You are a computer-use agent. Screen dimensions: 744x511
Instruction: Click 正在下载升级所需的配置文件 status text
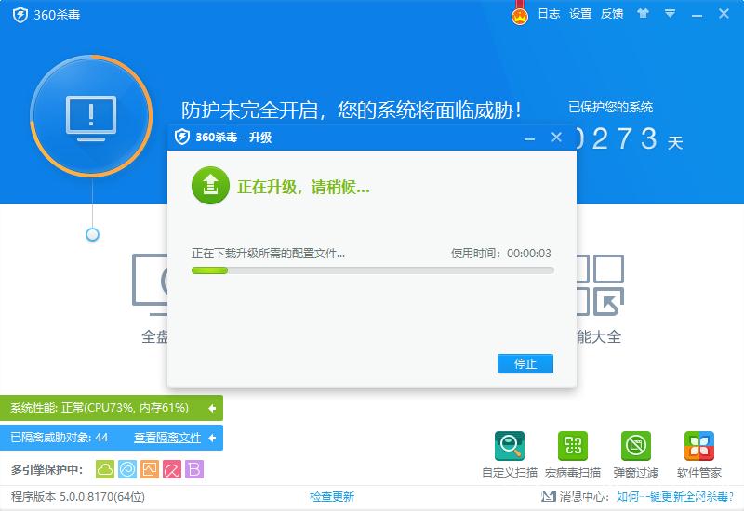pyautogui.click(x=268, y=254)
